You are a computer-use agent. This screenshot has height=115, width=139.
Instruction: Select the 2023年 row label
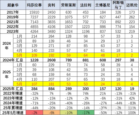pyautogui.click(x=13, y=31)
